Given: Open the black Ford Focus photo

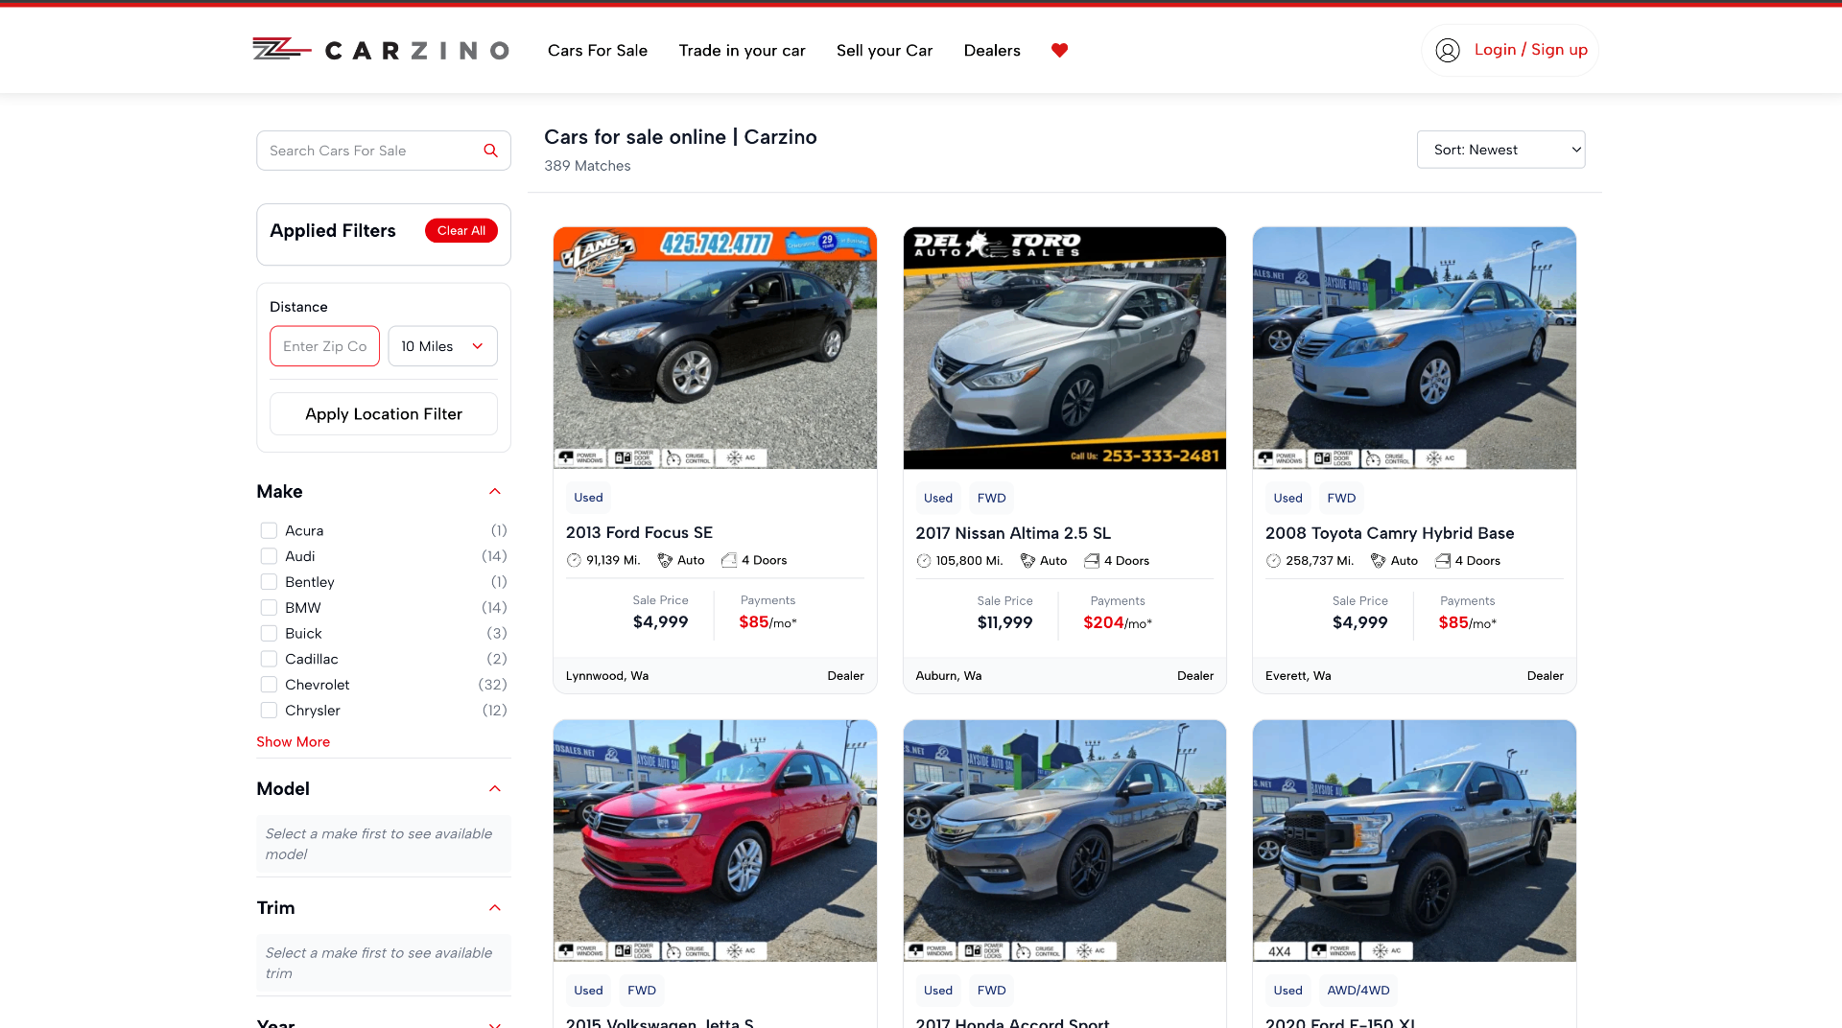Looking at the screenshot, I should click(715, 348).
